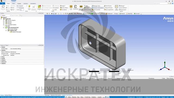
Task: Toggle the Distributed checkbox
Action: (x=17, y=8)
